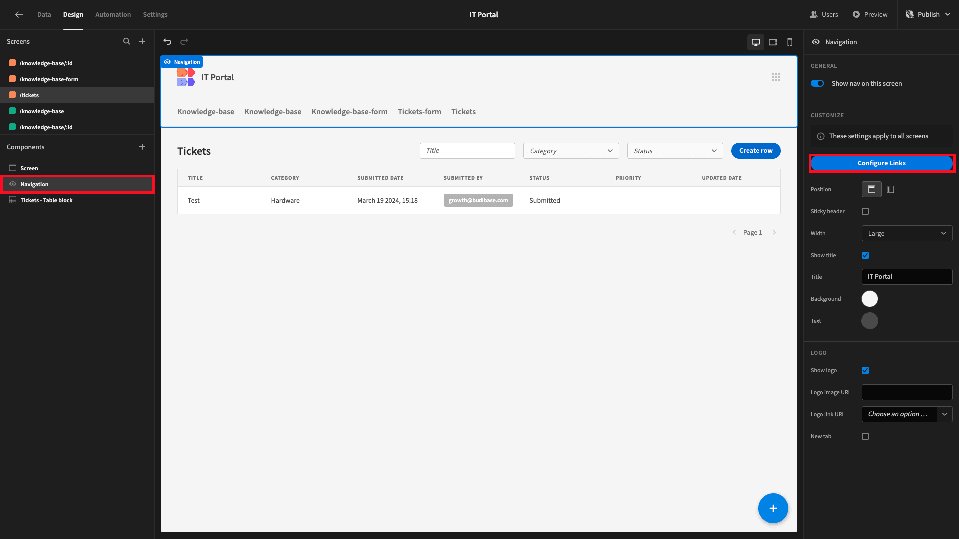Image resolution: width=959 pixels, height=539 pixels.
Task: Click the Logo image URL field
Action: (x=907, y=392)
